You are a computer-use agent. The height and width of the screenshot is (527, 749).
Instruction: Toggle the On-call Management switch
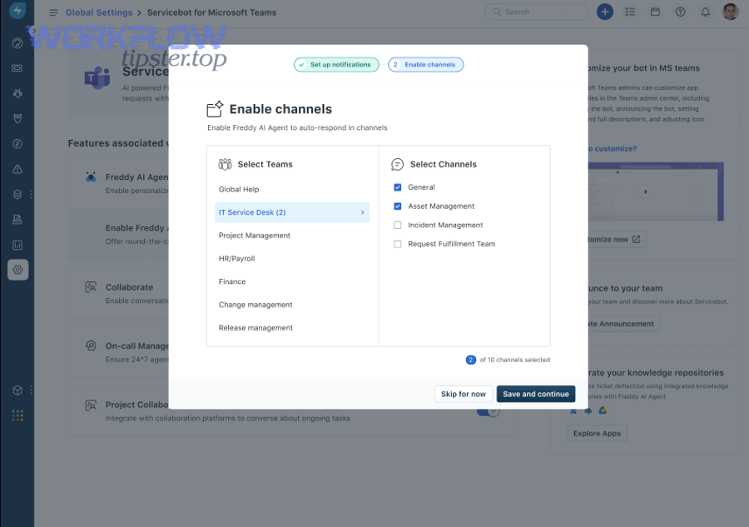pyautogui.click(x=489, y=350)
